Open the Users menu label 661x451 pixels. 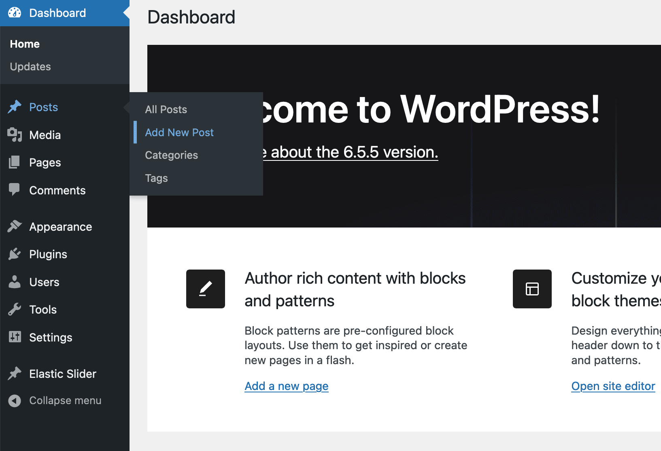pyautogui.click(x=44, y=282)
